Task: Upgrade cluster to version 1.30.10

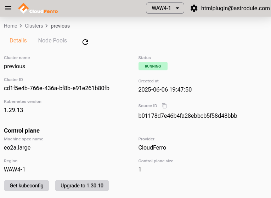Action: coord(82,186)
